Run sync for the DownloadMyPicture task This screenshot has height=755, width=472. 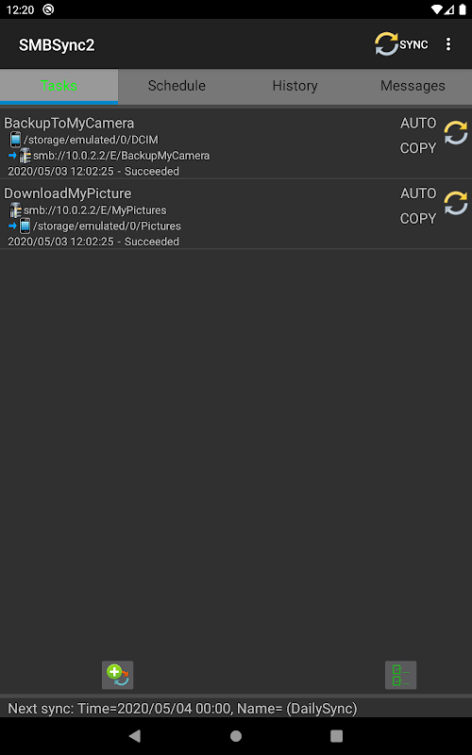[456, 203]
